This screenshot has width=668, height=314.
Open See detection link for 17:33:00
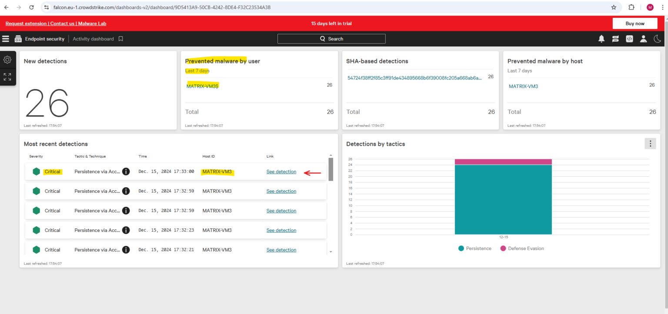pyautogui.click(x=281, y=172)
